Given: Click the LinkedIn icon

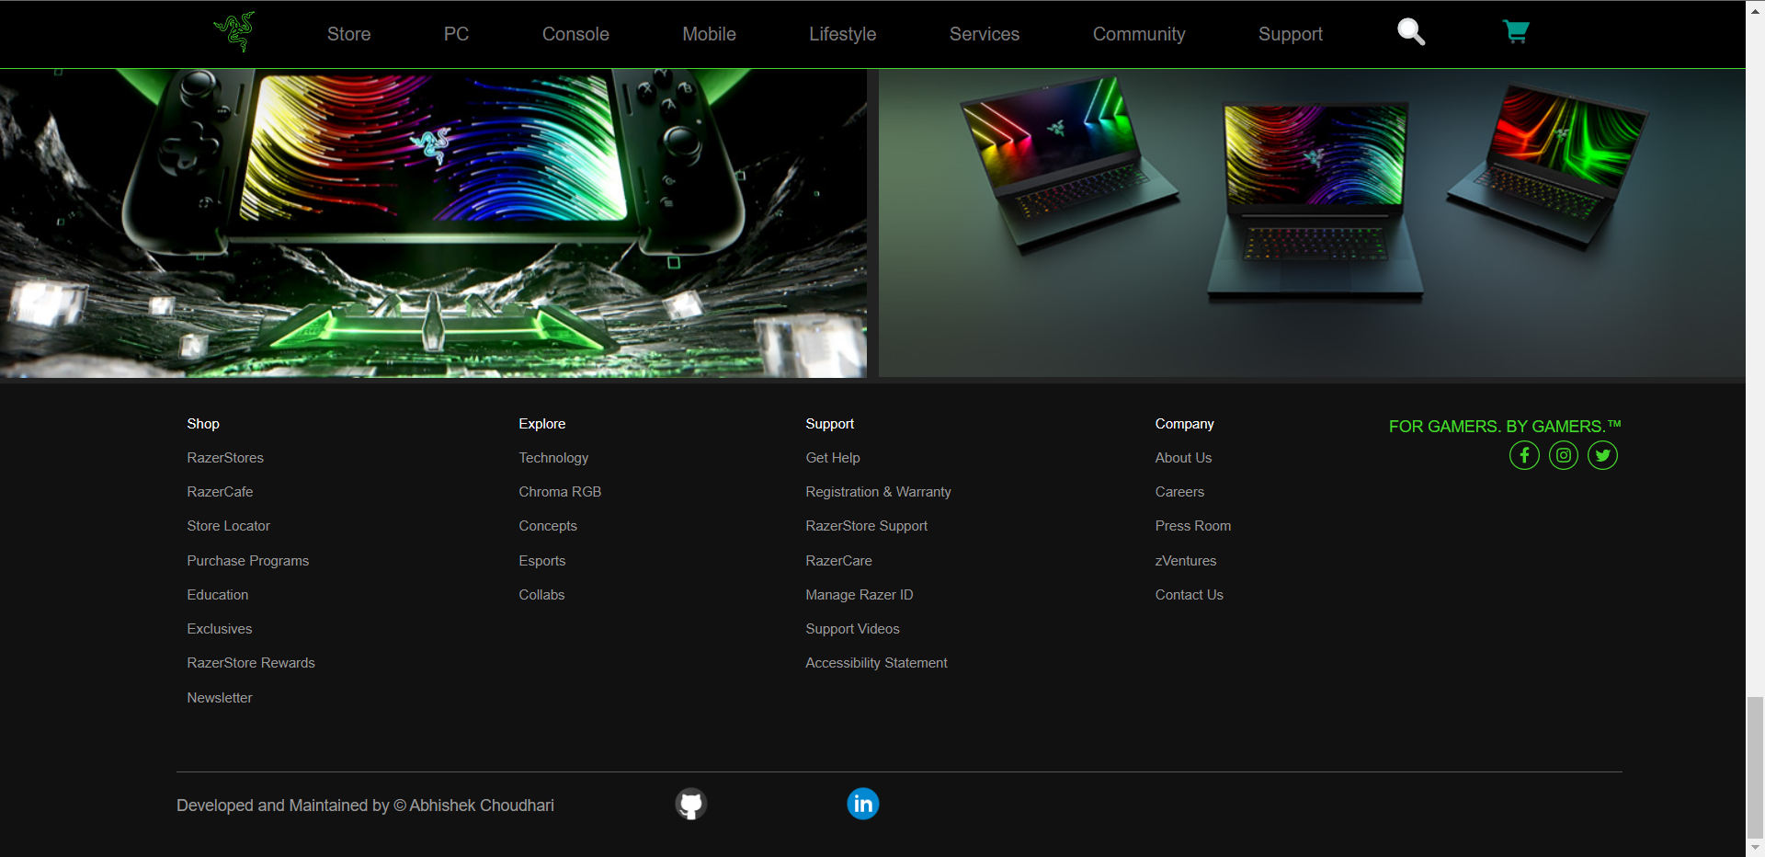Looking at the screenshot, I should click(862, 803).
